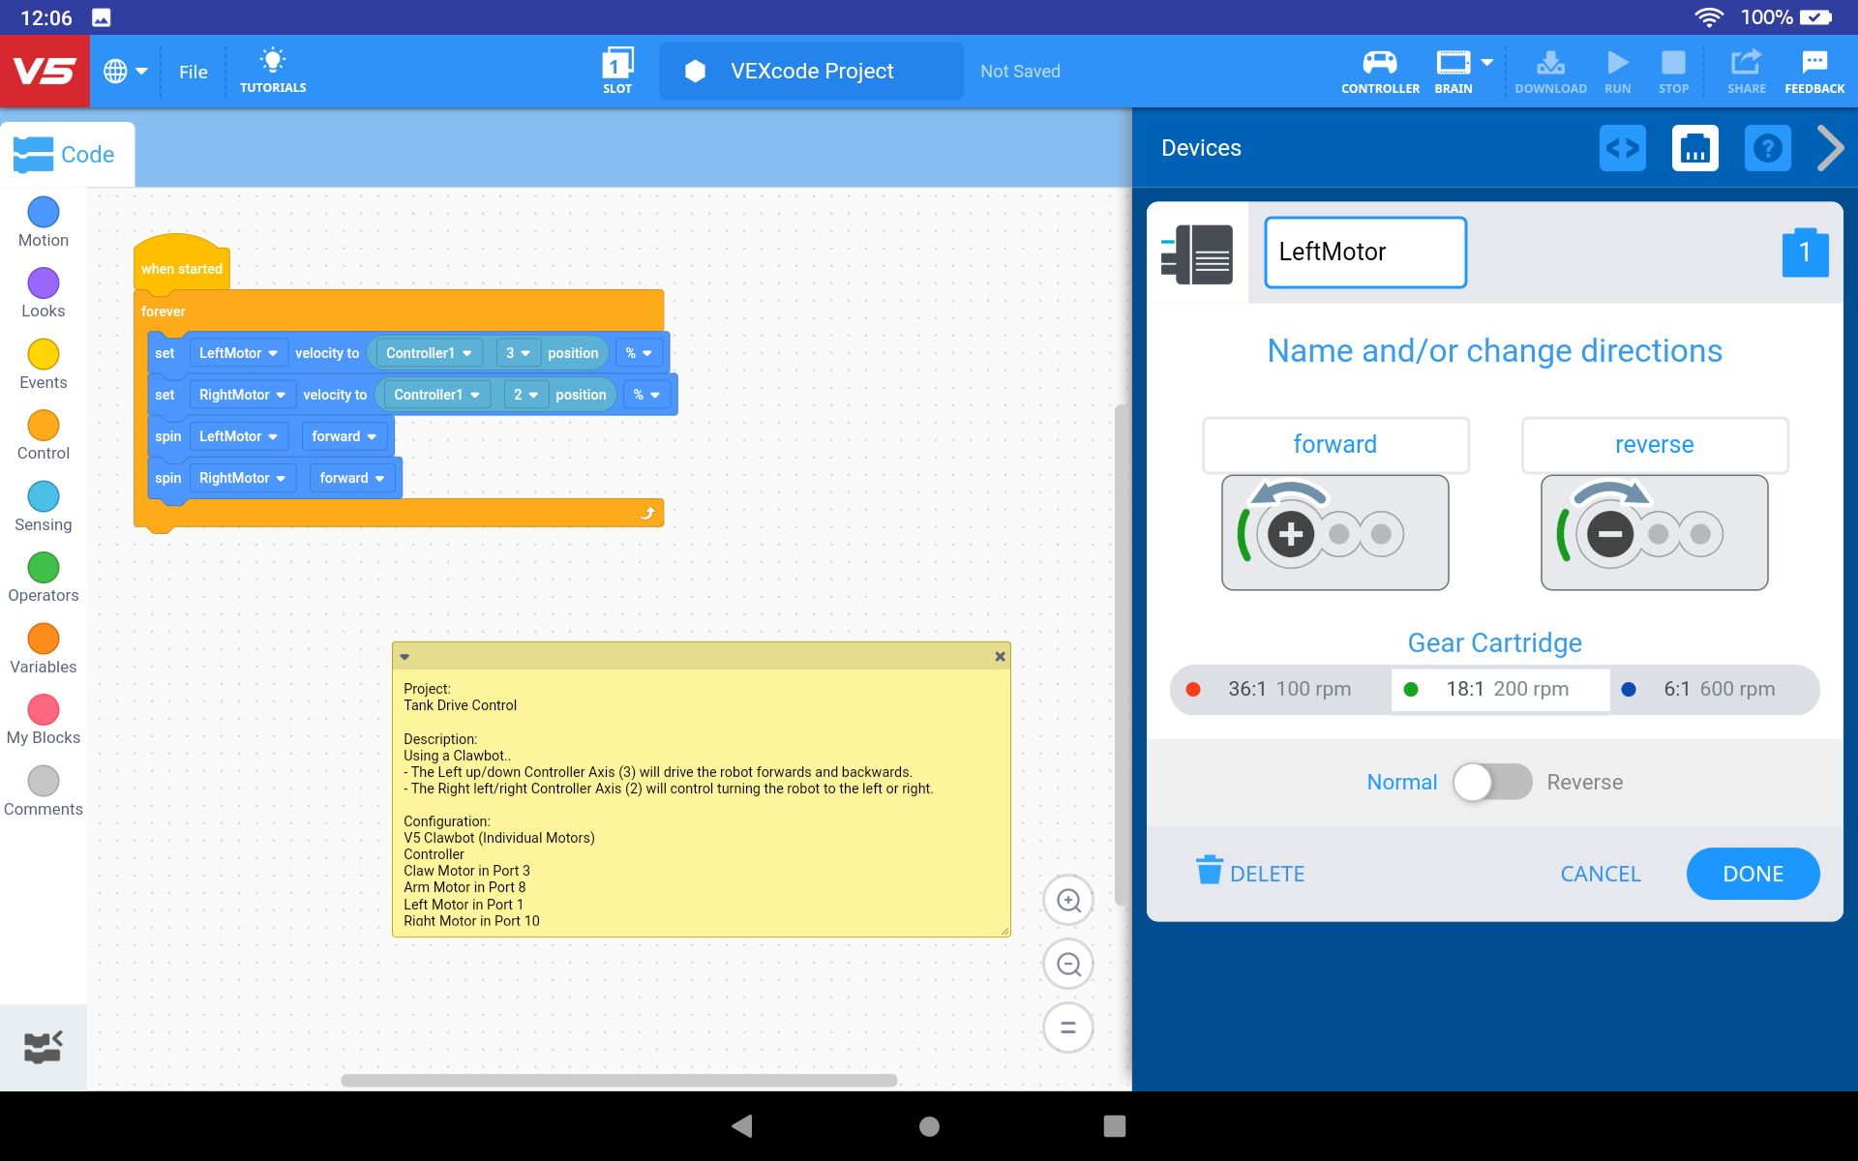Open the LeftMotor dropdown in the set velocity block
This screenshot has width=1858, height=1161.
tap(238, 352)
